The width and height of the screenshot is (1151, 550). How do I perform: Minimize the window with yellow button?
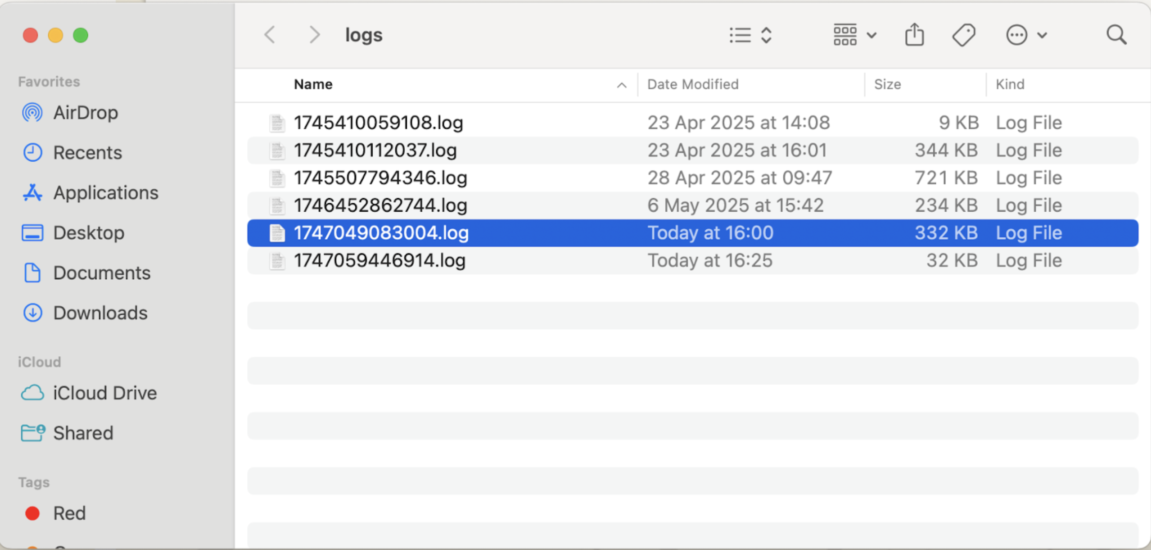pos(55,35)
